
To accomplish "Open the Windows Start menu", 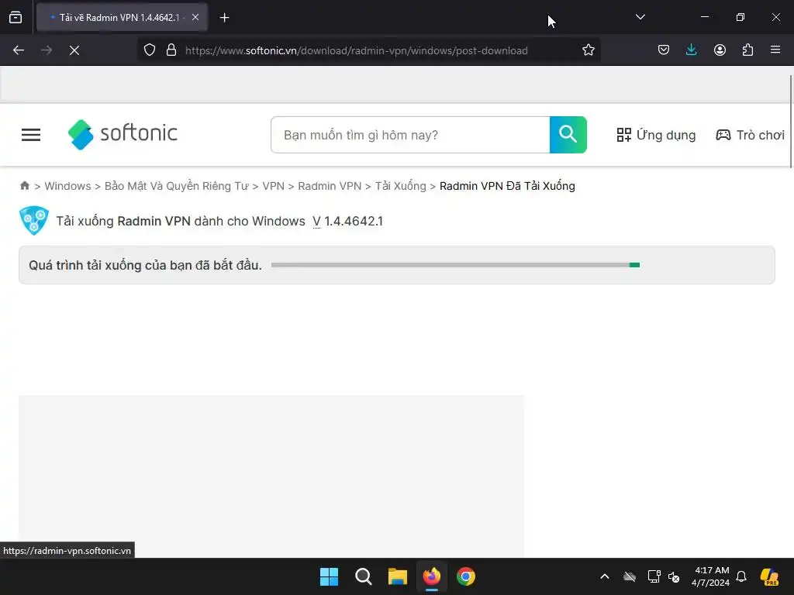I will coord(329,576).
